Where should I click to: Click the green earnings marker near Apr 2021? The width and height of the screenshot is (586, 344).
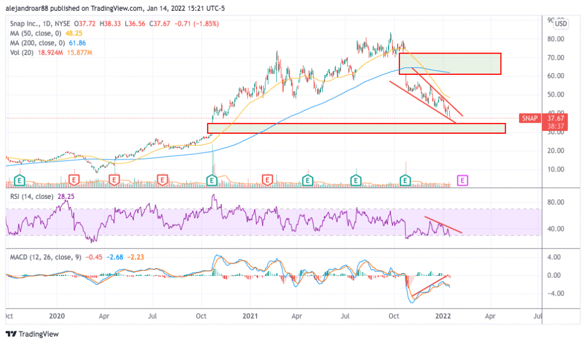tap(307, 181)
